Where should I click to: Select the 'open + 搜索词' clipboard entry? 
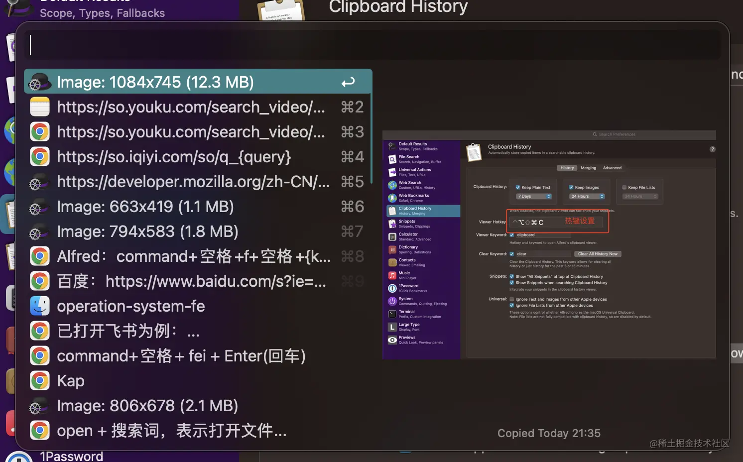(x=198, y=431)
